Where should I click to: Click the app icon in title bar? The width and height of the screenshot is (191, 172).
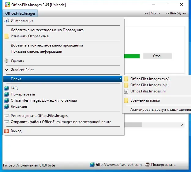coord(7,5)
